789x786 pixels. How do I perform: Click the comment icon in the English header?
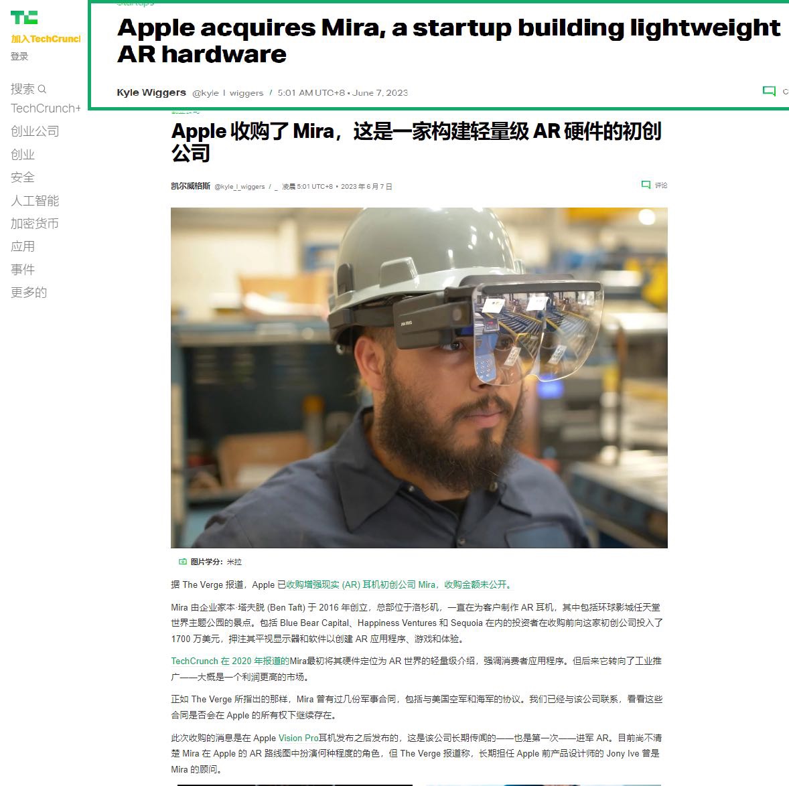pos(769,91)
